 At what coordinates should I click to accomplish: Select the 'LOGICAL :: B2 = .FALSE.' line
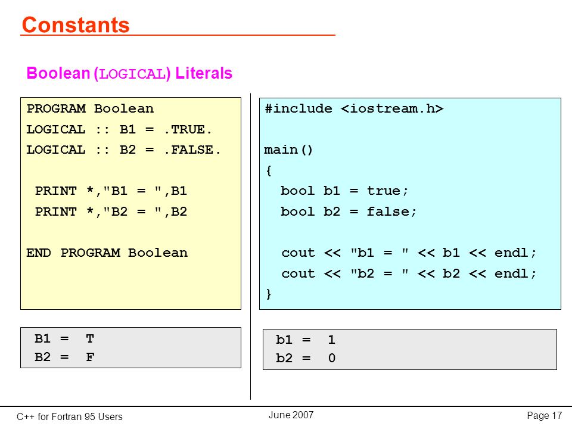(x=123, y=150)
